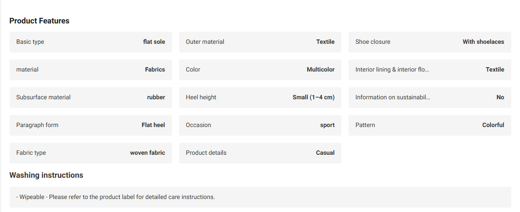Click the With shoelaces value text
Screen dimensions: 520x212
(x=483, y=42)
